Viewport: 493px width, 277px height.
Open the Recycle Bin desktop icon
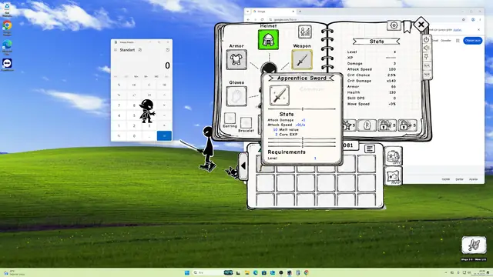click(7, 9)
